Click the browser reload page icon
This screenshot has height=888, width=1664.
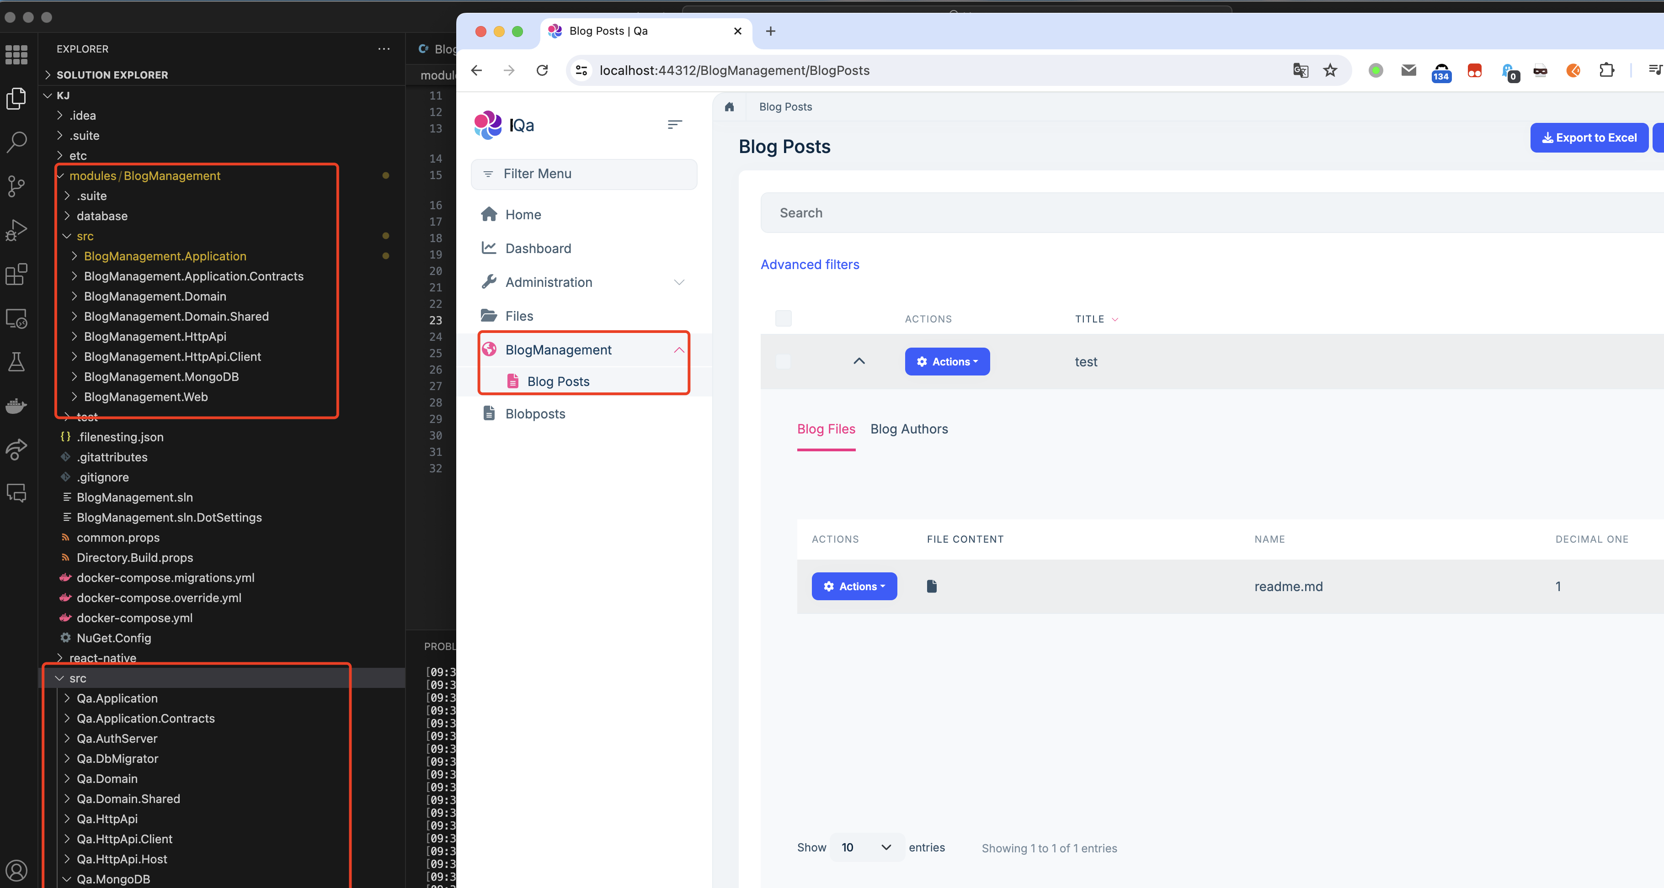(x=542, y=70)
